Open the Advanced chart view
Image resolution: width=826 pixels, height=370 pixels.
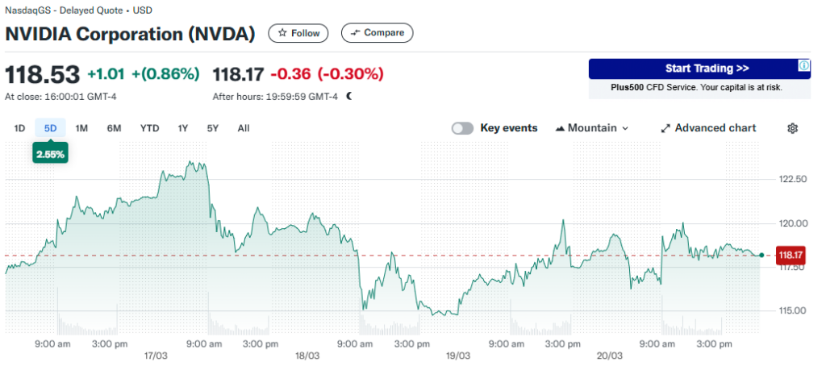(x=708, y=128)
